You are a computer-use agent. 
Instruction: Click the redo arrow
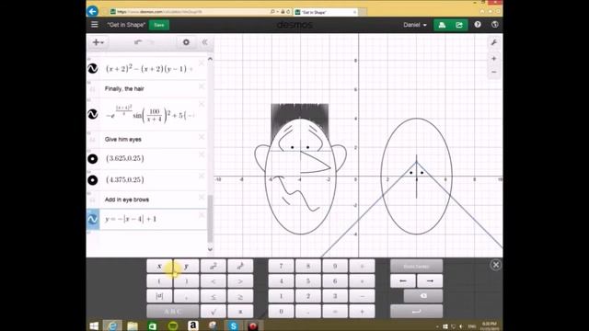(x=151, y=42)
